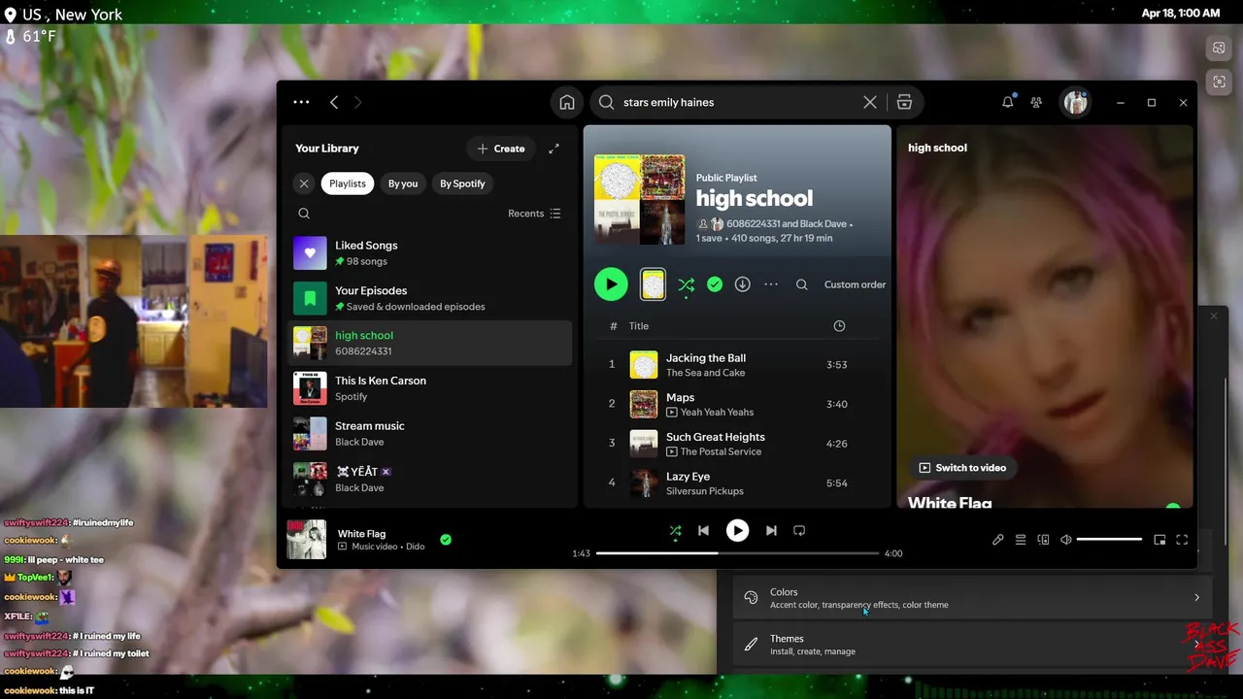Screen dimensions: 1243x699
Task: Open the playlist preview cover button
Action: pyautogui.click(x=654, y=284)
